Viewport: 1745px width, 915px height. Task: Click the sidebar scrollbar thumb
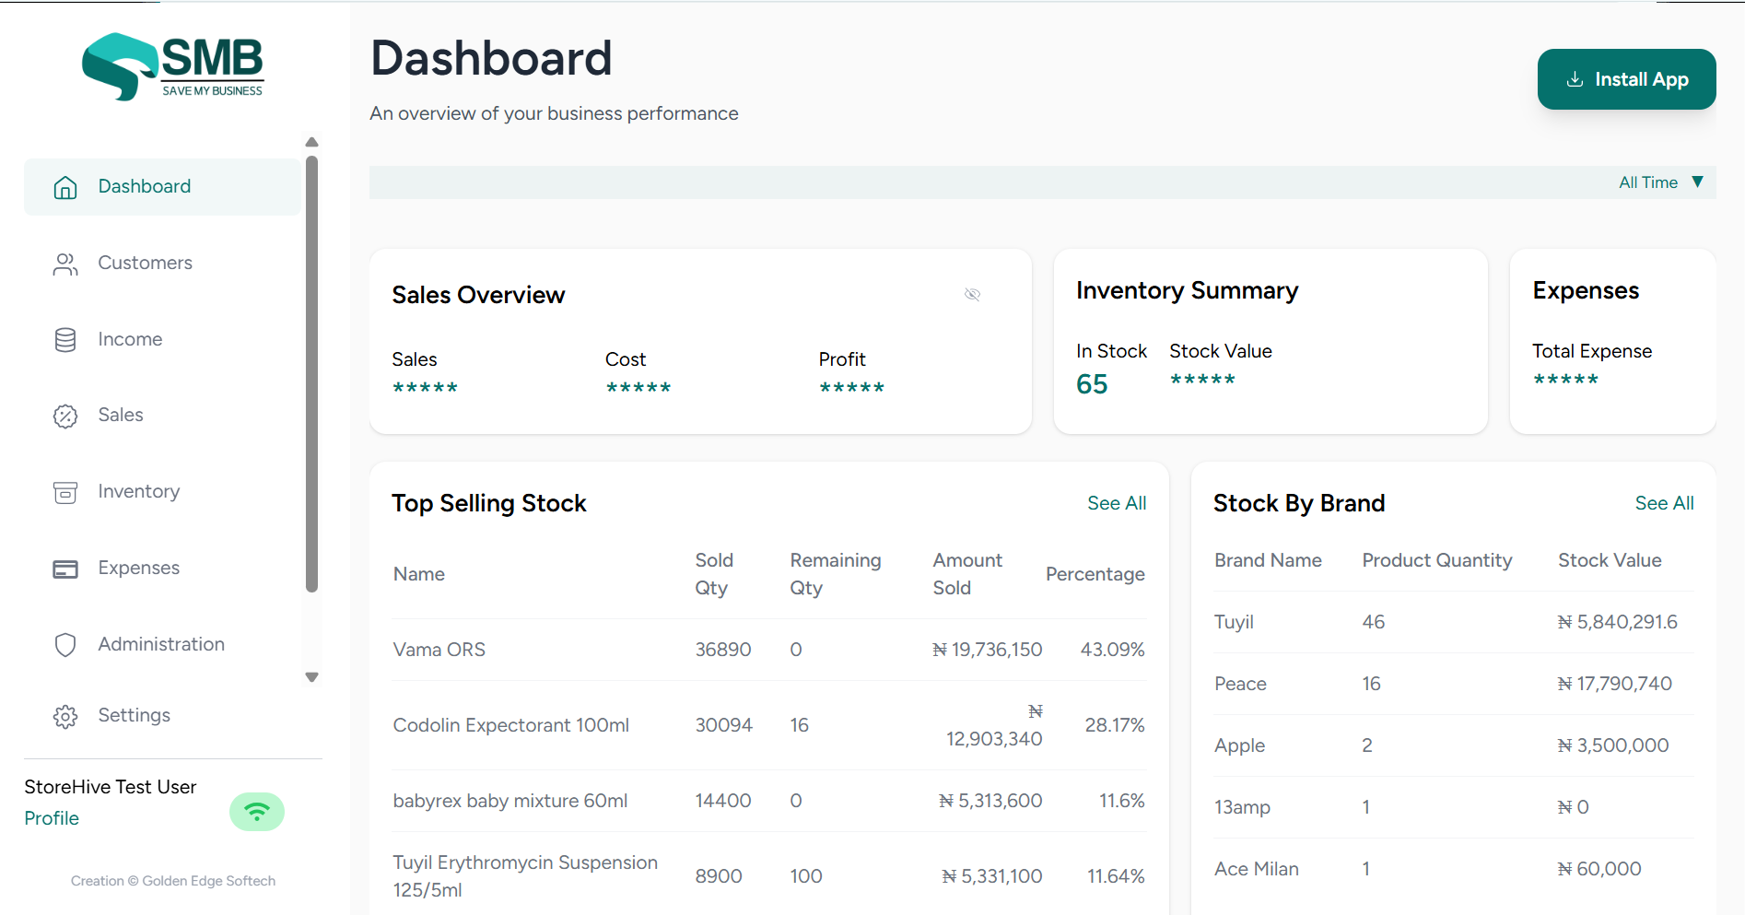click(x=311, y=373)
